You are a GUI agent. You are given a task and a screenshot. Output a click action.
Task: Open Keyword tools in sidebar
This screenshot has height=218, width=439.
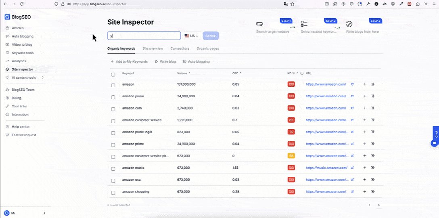(x=23, y=52)
